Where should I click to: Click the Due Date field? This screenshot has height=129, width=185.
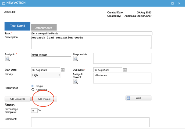click(x=108, y=70)
